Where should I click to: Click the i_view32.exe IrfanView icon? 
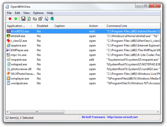[x=8, y=41]
